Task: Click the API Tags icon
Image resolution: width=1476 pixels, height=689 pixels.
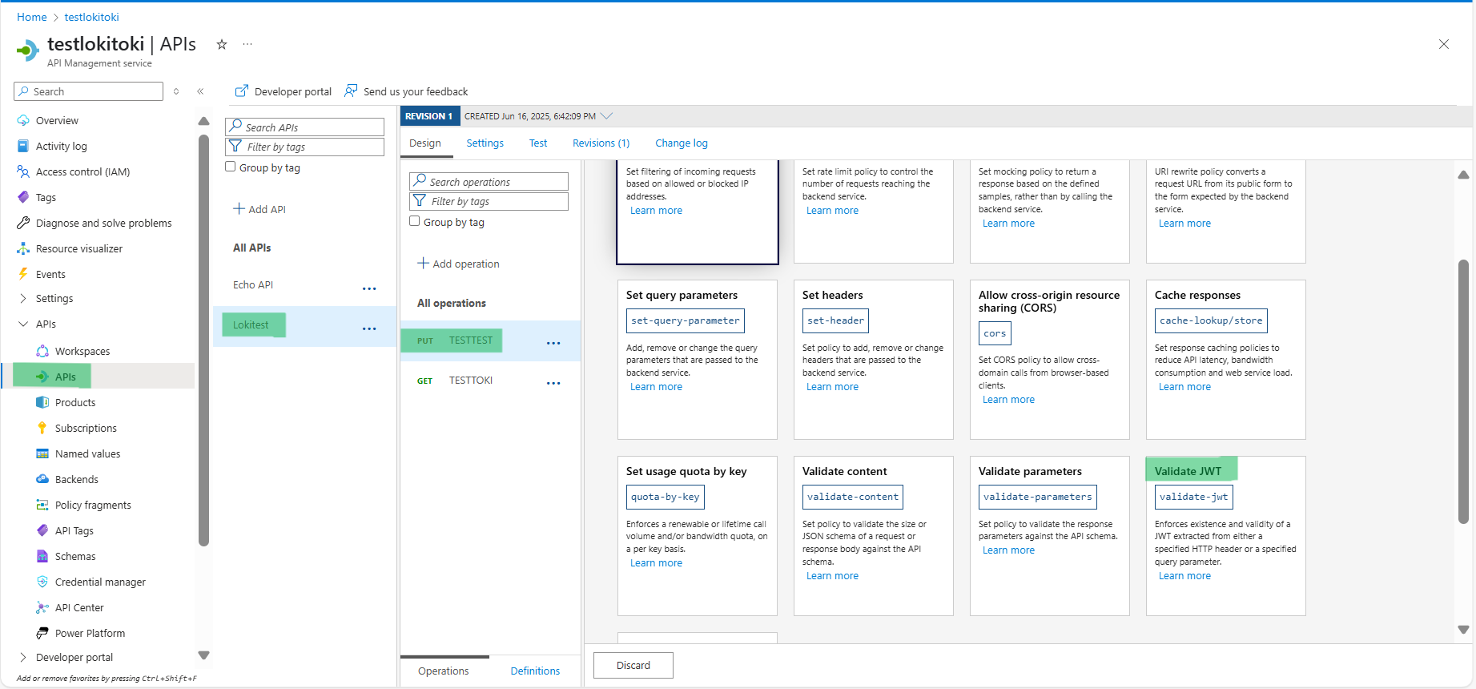Action: (42, 531)
